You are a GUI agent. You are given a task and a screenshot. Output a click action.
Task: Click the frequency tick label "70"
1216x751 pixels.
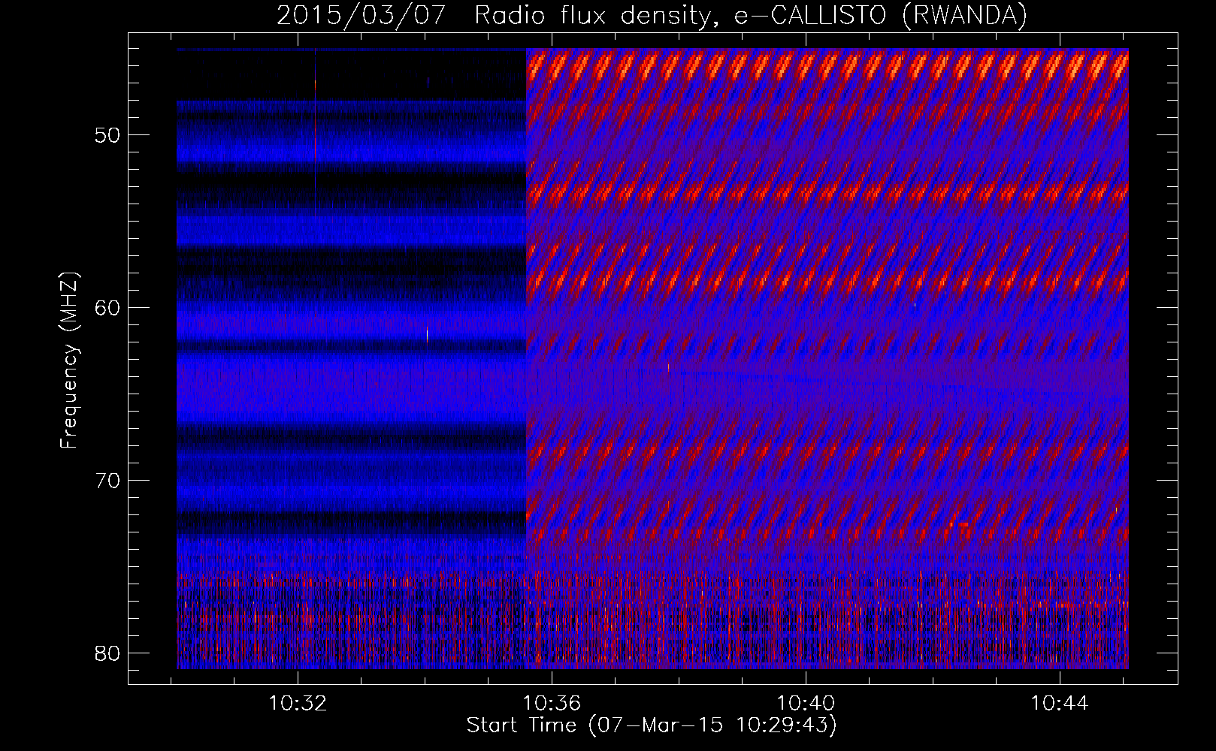tap(107, 481)
